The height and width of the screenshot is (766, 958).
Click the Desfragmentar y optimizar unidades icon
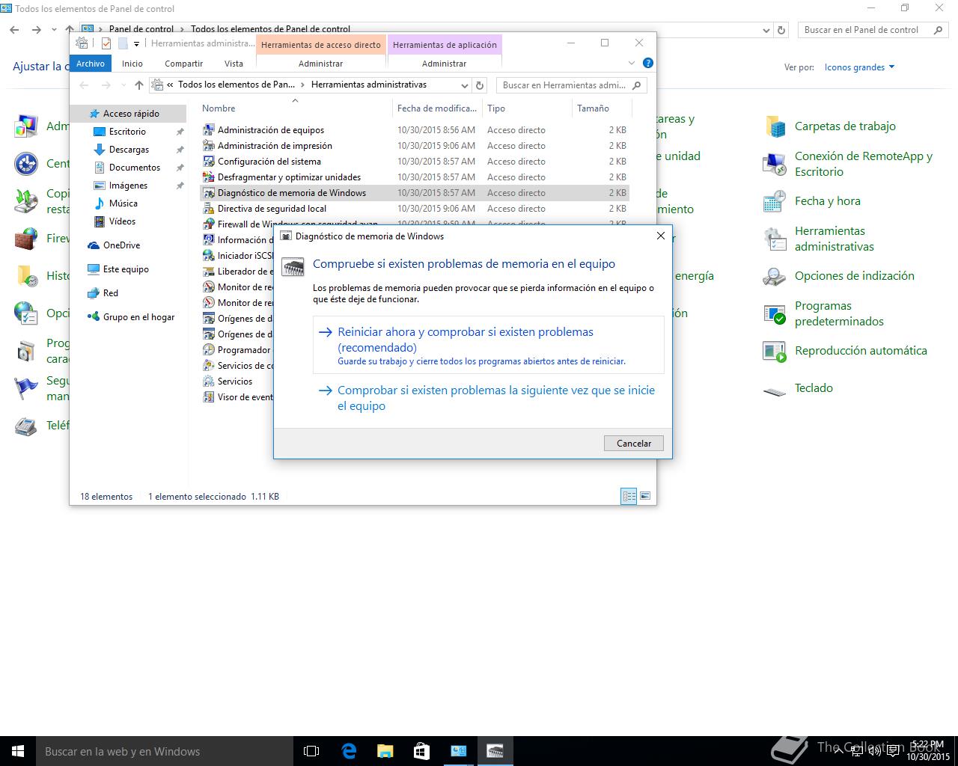click(x=209, y=177)
